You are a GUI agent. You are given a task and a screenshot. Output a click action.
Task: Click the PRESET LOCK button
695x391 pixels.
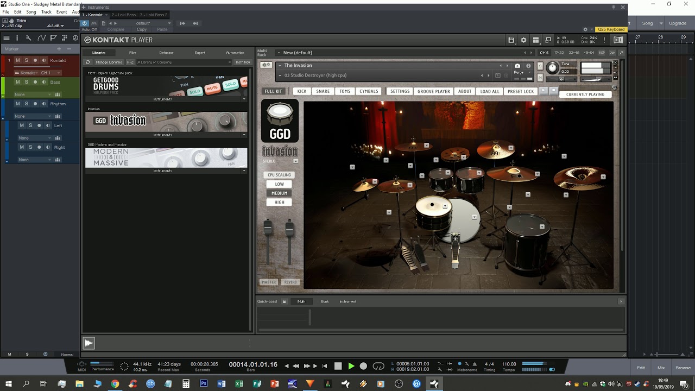pos(521,91)
